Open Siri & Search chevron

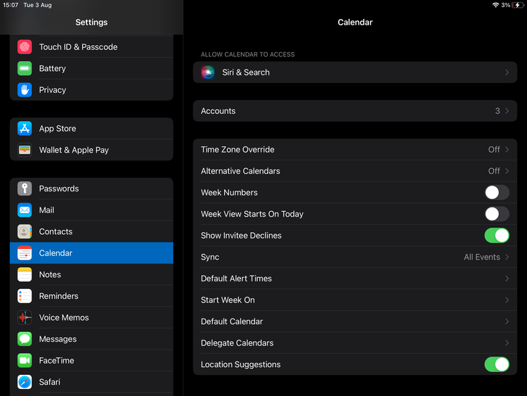[507, 72]
